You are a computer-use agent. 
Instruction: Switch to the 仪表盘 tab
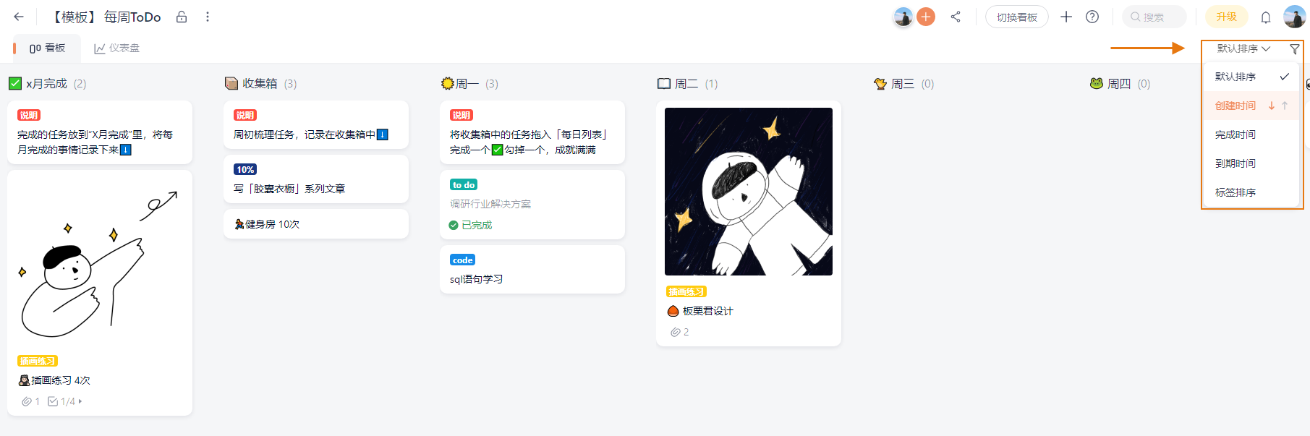click(x=116, y=48)
